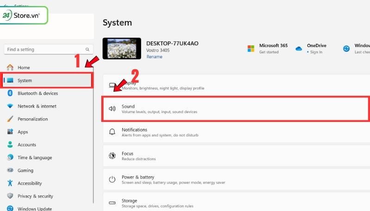Viewport: 370px width, 211px height.
Task: Select System in the sidebar
Action: pos(47,80)
